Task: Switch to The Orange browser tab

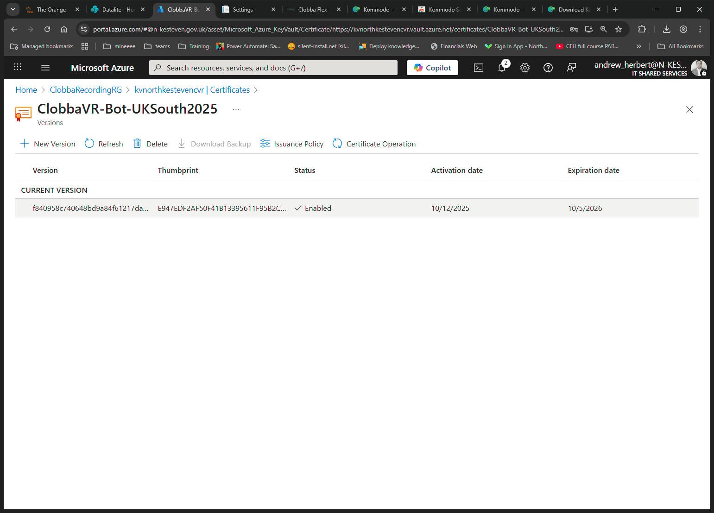Action: pyautogui.click(x=51, y=9)
